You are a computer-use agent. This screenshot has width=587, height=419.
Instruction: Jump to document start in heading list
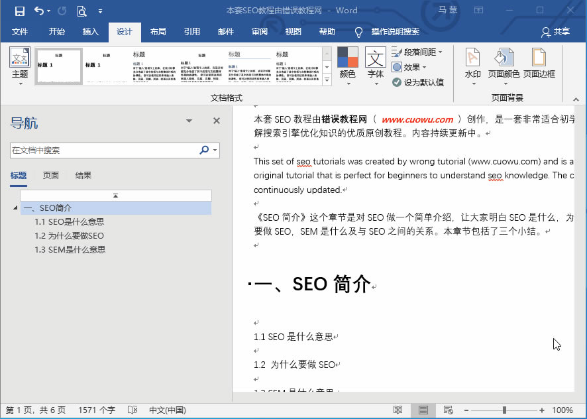[116, 196]
